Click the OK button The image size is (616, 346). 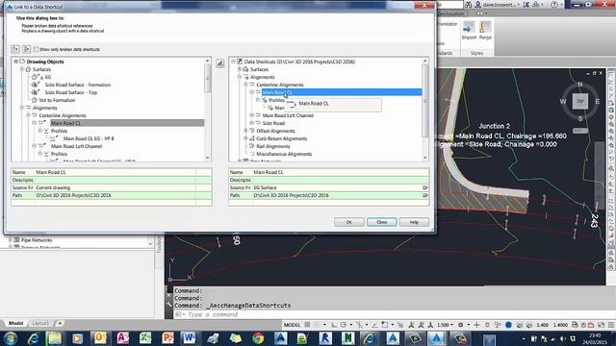click(x=348, y=222)
